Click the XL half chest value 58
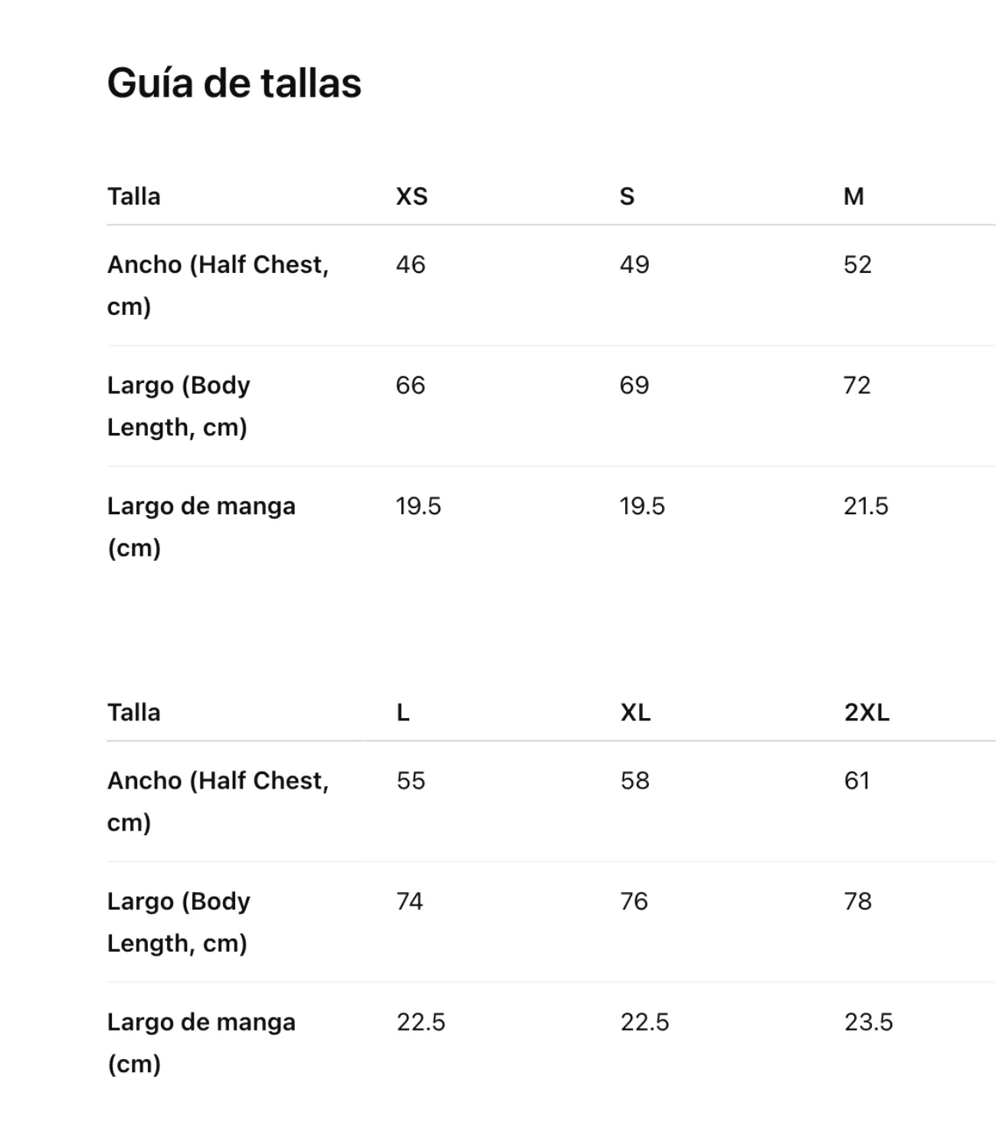The height and width of the screenshot is (1138, 996). 635,780
